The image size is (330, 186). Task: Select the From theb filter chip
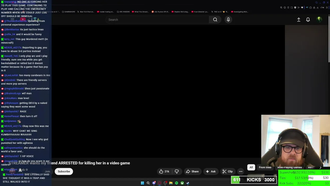[x=265, y=167]
